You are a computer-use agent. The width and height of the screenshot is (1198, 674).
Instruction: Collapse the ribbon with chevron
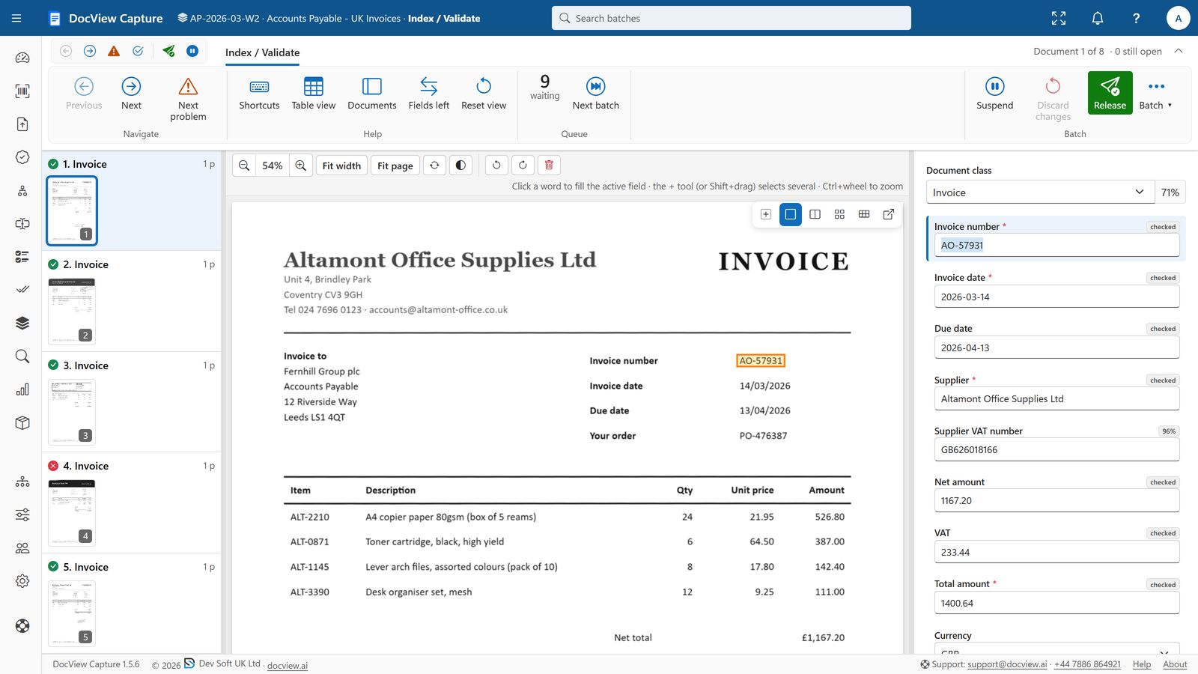[1179, 51]
